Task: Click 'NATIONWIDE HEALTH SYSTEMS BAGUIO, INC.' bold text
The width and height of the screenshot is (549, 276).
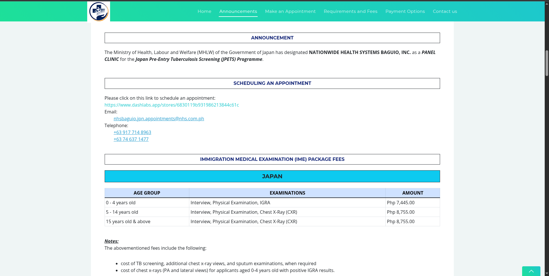Action: [x=360, y=52]
